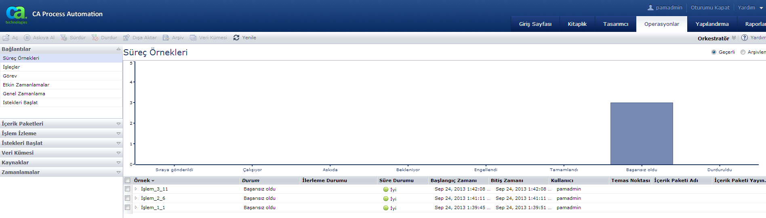This screenshot has height=218, width=766.
Task: Open İşleçler in the sidebar
Action: pyautogui.click(x=61, y=67)
